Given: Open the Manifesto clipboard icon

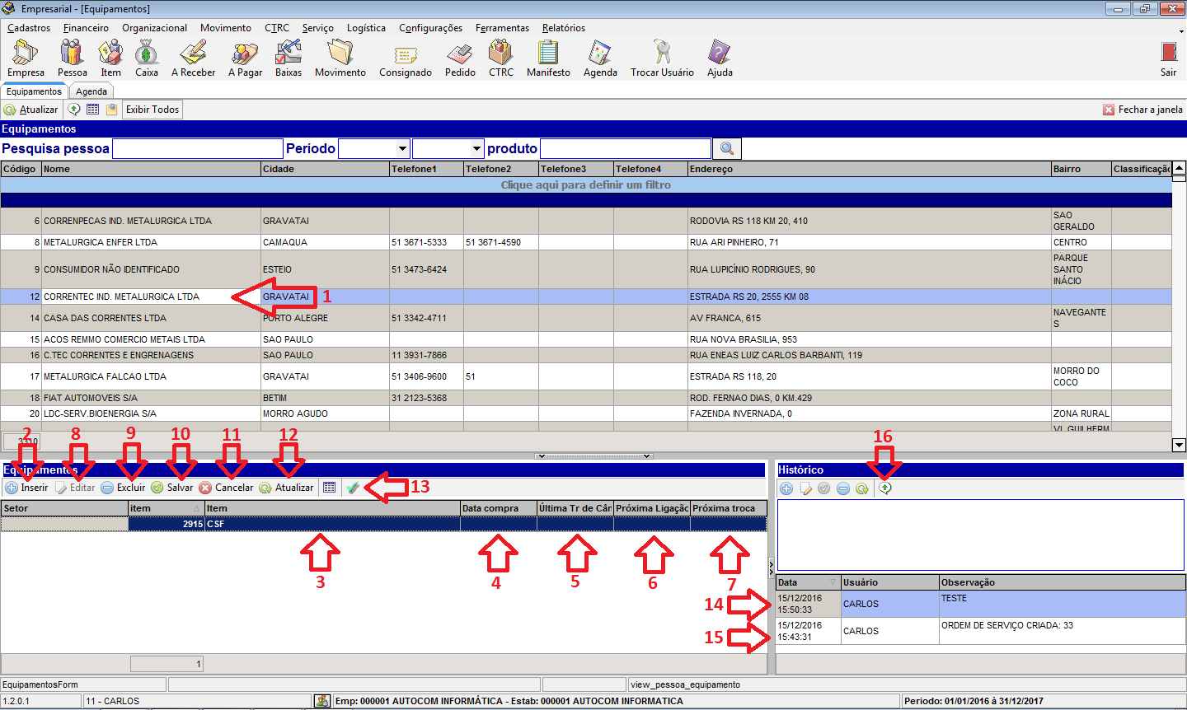Looking at the screenshot, I should (x=548, y=54).
